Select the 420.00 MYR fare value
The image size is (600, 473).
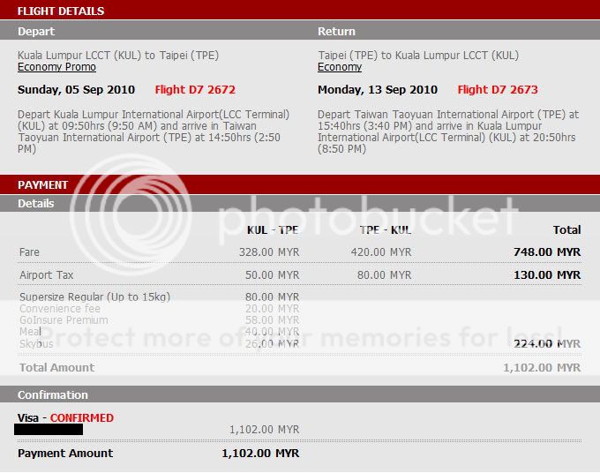point(381,252)
